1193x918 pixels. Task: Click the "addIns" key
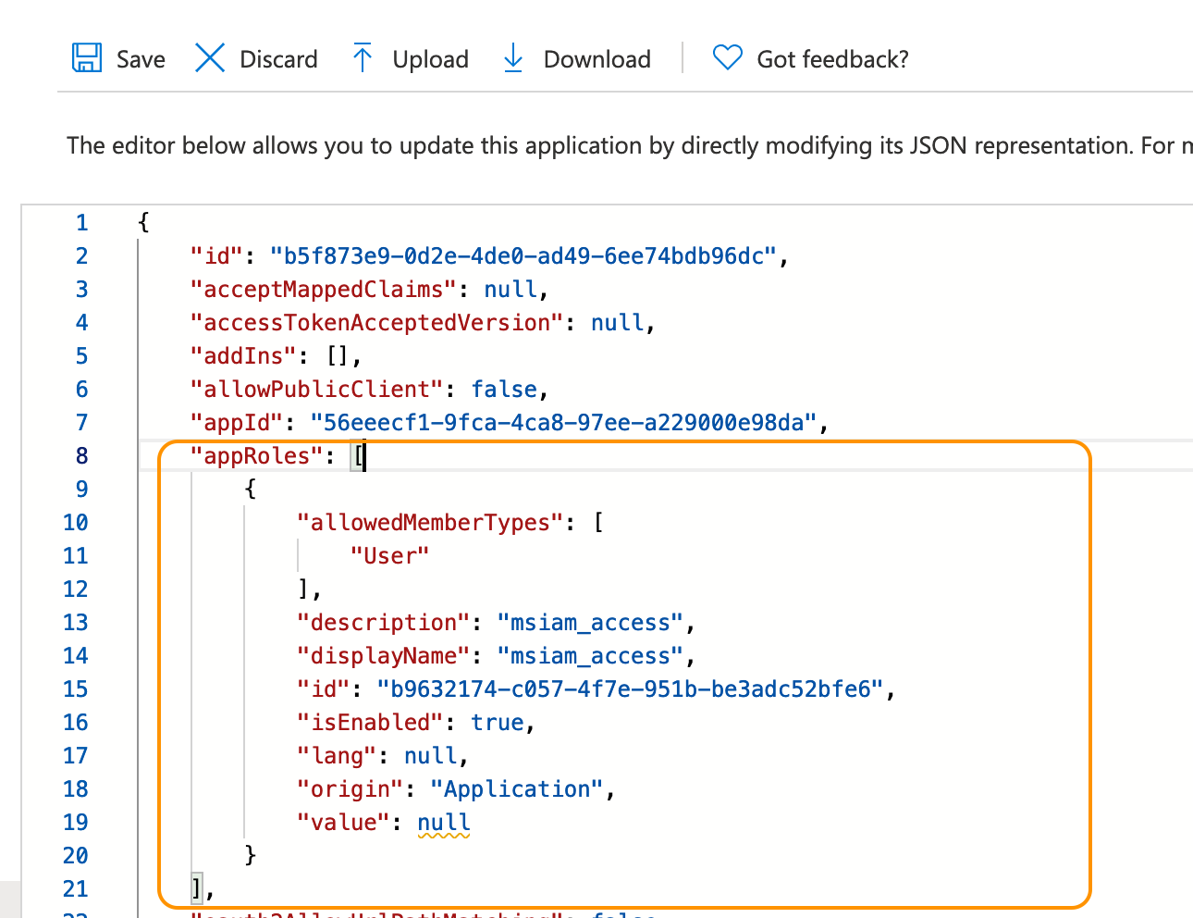[x=243, y=356]
